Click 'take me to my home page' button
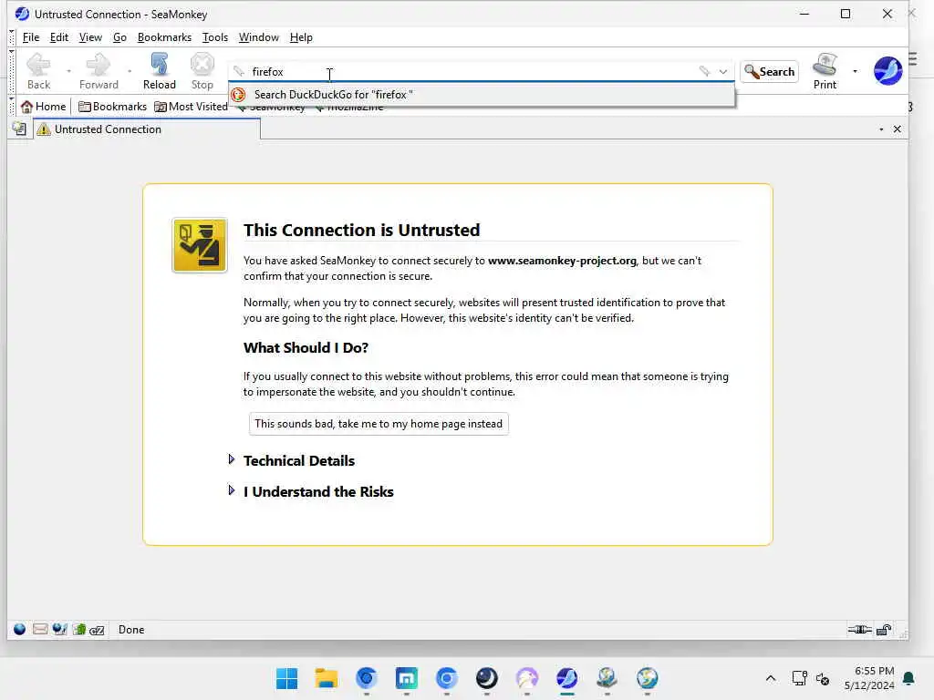 pyautogui.click(x=379, y=424)
